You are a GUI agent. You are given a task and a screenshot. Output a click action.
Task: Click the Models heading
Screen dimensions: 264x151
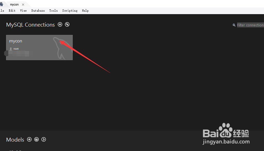(x=15, y=140)
